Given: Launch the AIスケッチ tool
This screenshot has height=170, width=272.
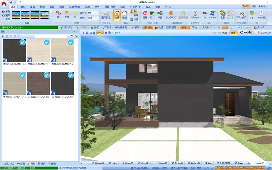Looking at the screenshot, I should coord(195,13).
